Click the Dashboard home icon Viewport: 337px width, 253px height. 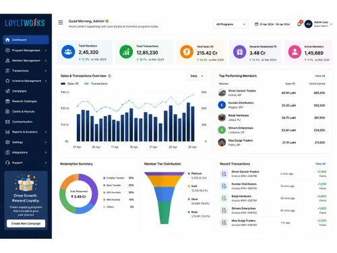7,40
